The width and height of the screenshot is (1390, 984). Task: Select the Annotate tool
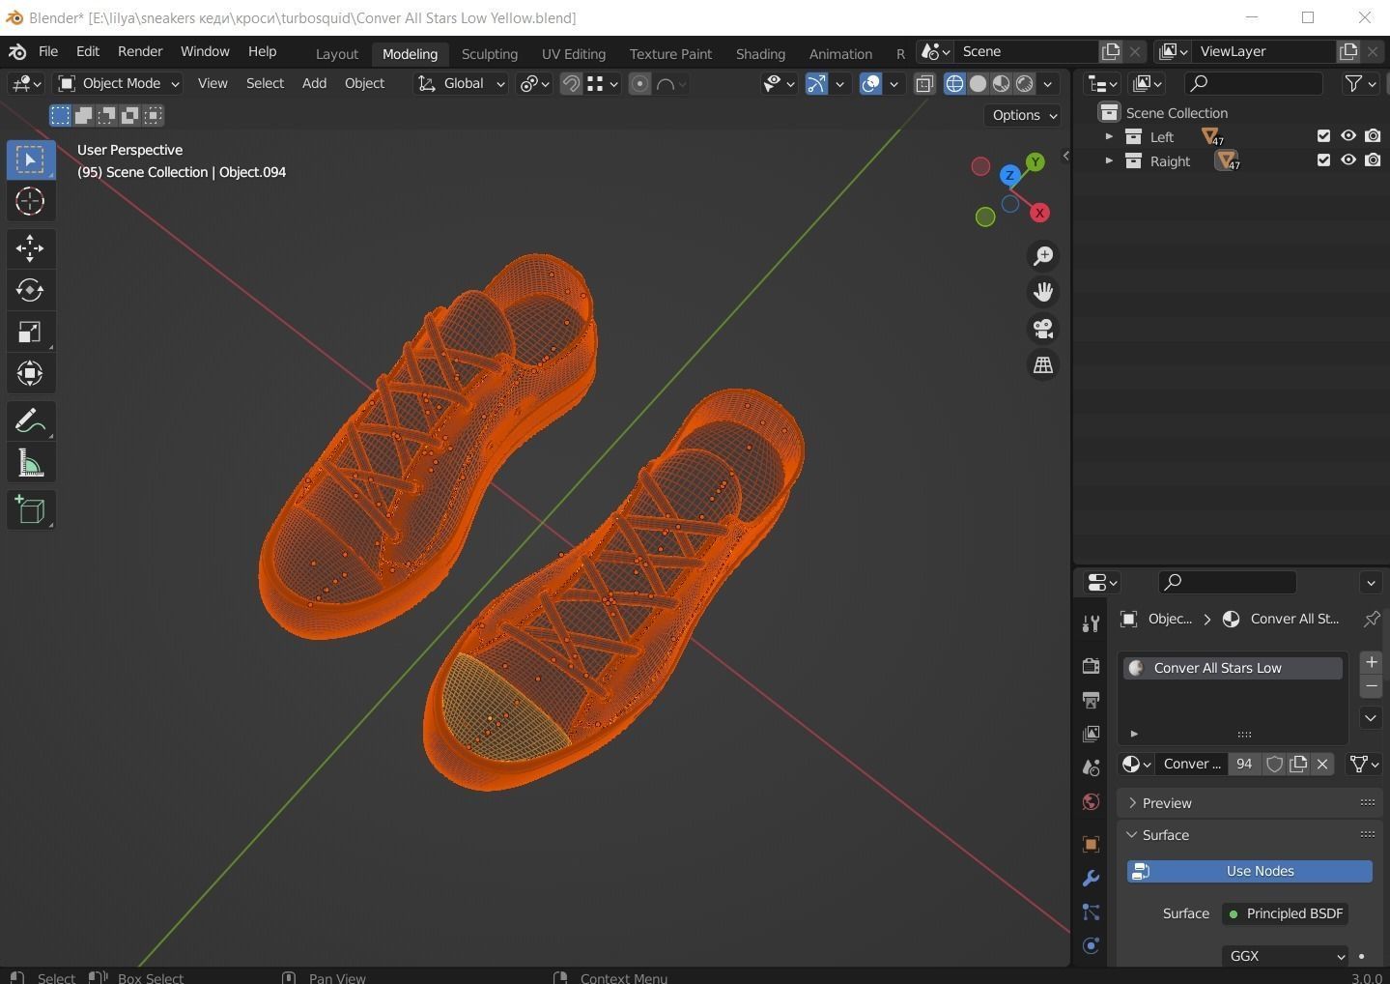tap(30, 421)
